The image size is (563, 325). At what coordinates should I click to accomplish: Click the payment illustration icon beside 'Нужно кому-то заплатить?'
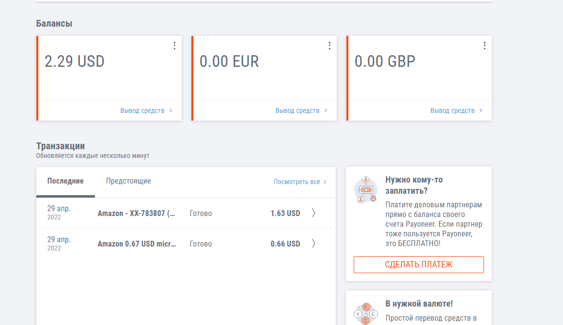[x=366, y=190]
